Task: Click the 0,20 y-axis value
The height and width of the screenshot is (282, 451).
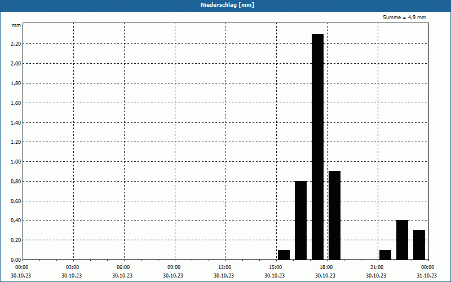Action: [x=16, y=240]
